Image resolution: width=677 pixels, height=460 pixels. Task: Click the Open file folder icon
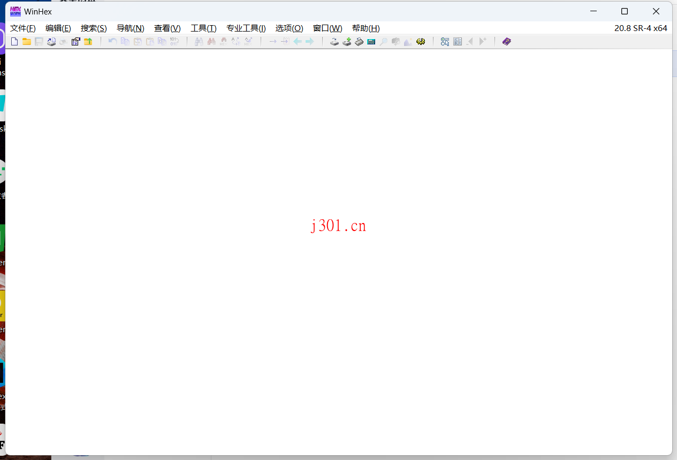26,42
